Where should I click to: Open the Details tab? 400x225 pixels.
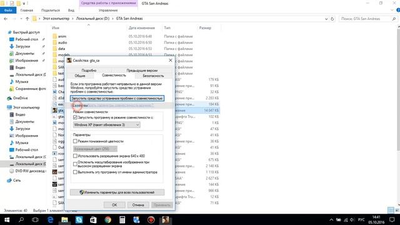(89, 70)
